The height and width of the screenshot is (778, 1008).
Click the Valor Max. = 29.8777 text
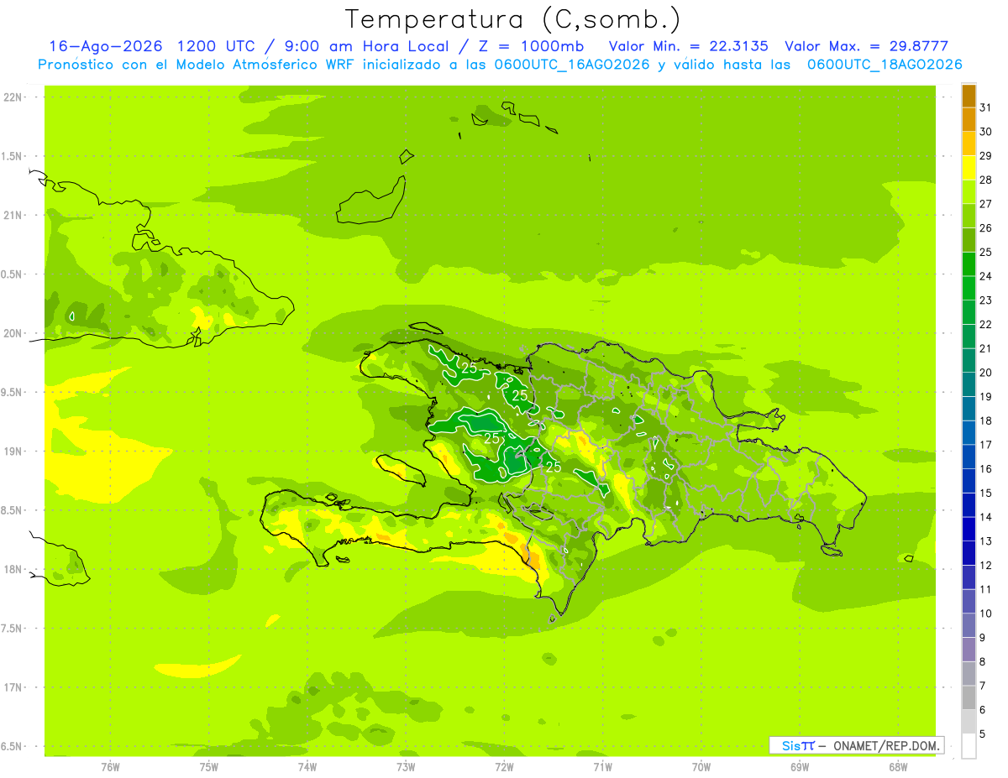(x=866, y=46)
